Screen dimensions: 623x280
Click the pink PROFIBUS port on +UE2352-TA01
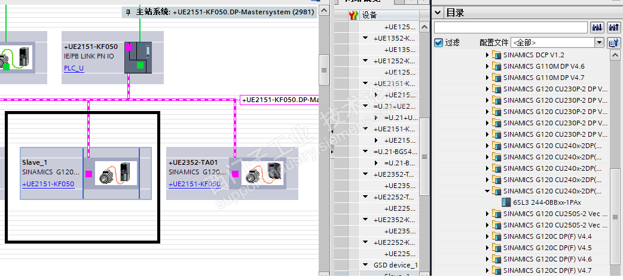pos(235,174)
